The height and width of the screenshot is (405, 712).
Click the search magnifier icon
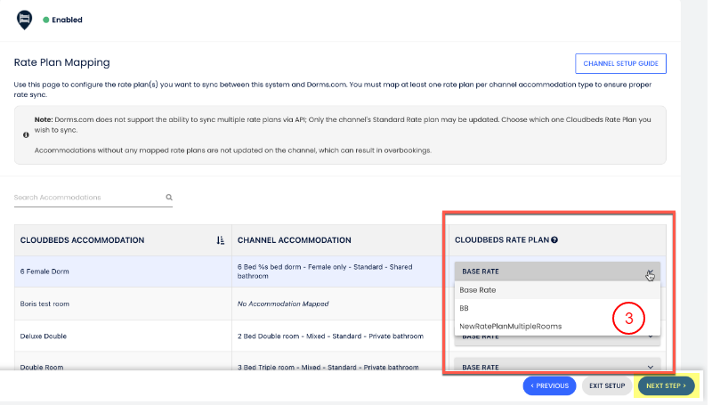click(169, 198)
